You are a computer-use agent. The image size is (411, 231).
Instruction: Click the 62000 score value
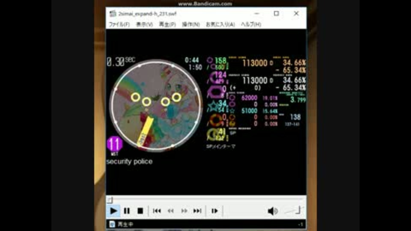tap(249, 98)
